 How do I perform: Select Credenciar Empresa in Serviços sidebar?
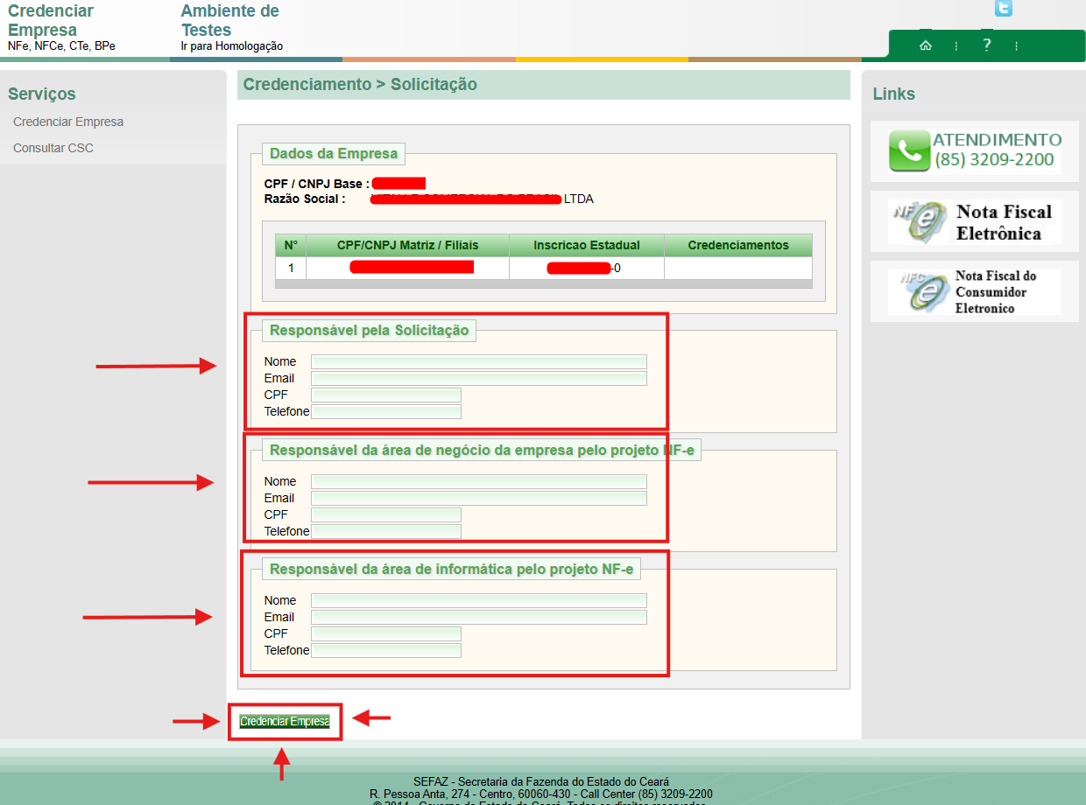point(68,122)
